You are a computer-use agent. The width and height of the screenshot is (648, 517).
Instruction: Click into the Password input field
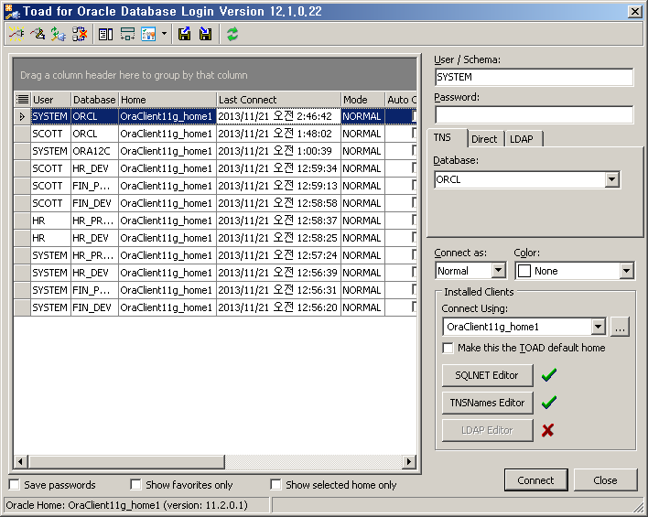point(534,114)
